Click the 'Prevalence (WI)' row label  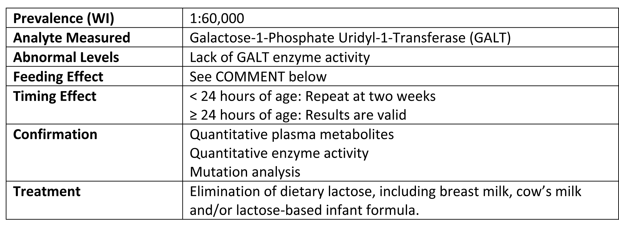click(64, 18)
